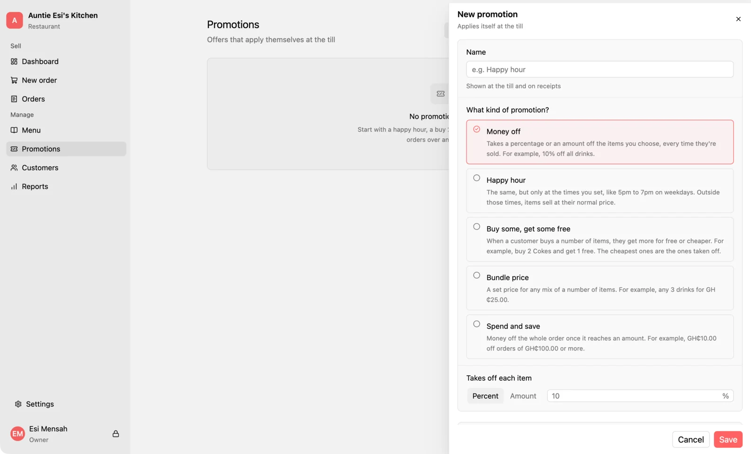751x454 pixels.
Task: Click 'Shown at the till and on receipts' hint
Action: click(x=513, y=86)
